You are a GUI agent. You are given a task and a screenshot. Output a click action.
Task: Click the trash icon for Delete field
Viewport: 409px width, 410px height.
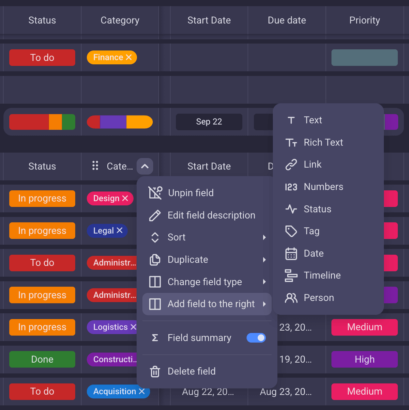(x=155, y=371)
